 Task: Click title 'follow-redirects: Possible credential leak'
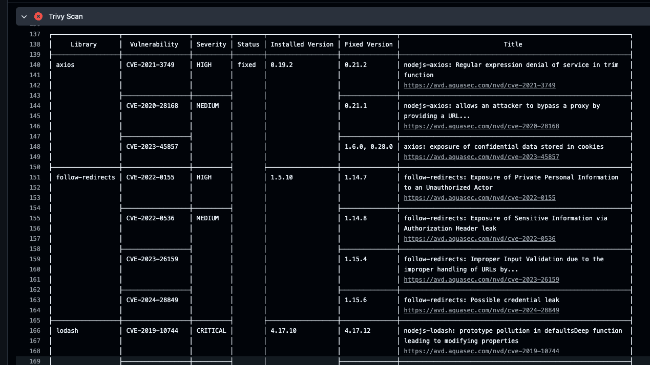[x=481, y=300]
